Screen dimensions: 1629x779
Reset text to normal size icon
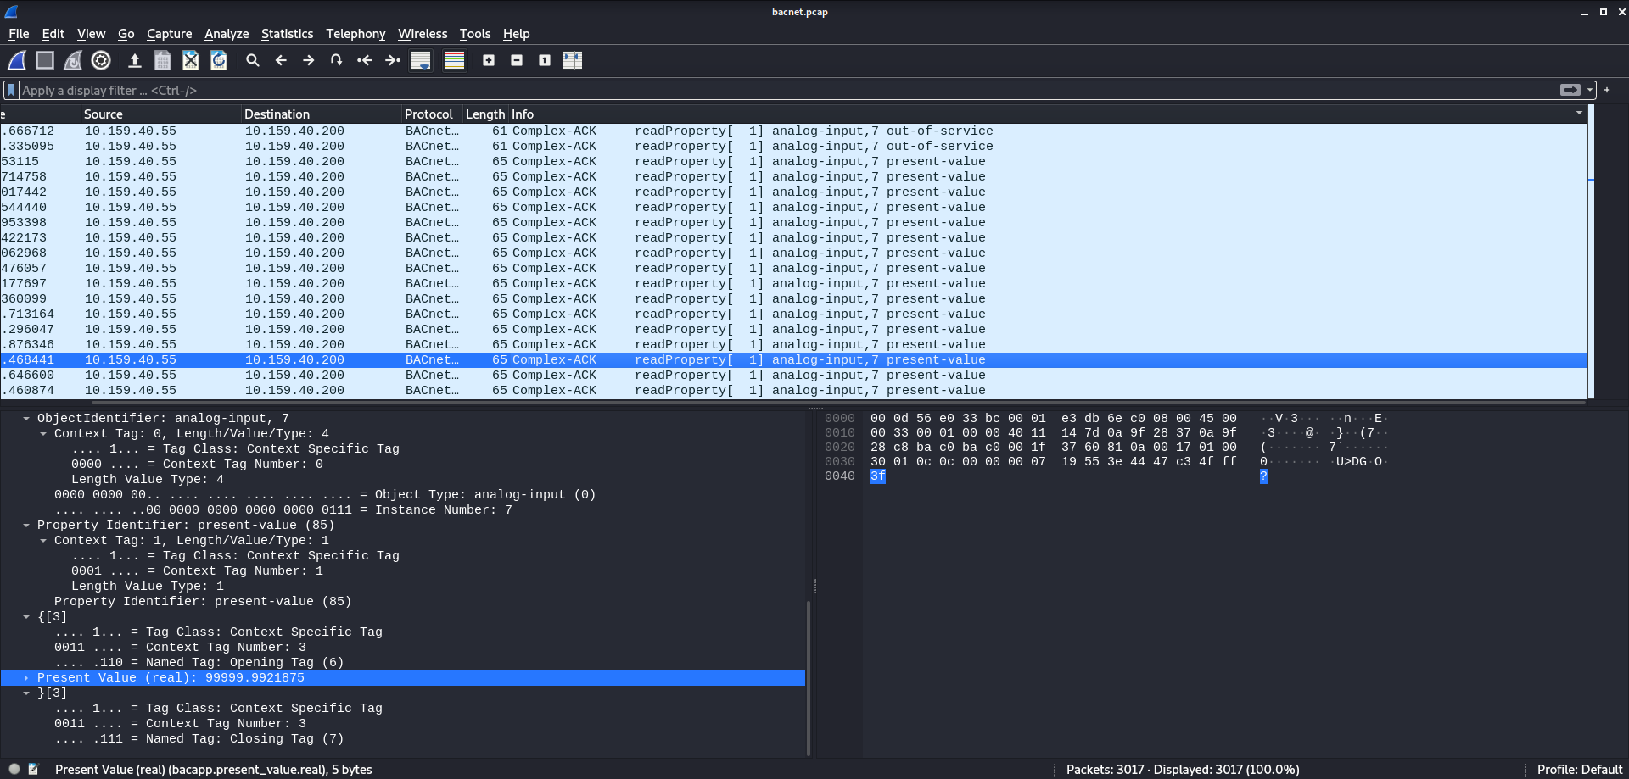[545, 60]
